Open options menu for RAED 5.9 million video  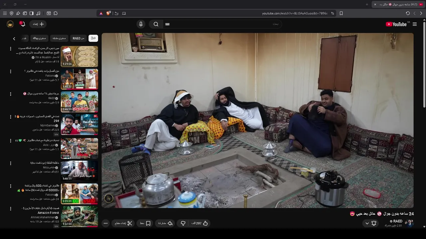pos(10,94)
